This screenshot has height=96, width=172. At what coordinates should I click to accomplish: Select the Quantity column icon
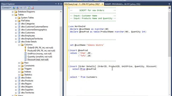click(x=25, y=57)
